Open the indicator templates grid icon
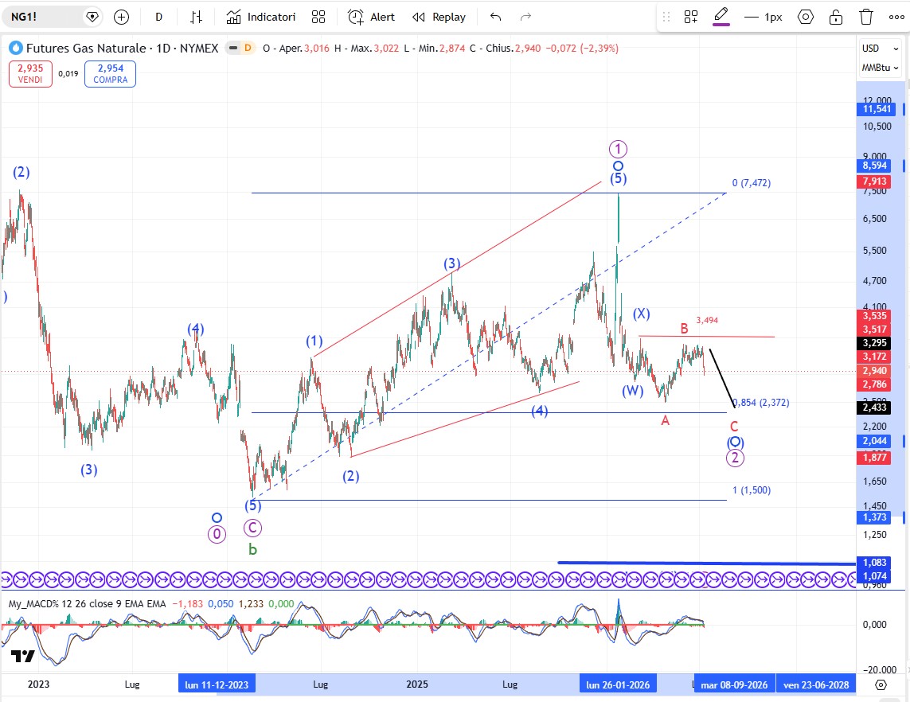The image size is (910, 702). pyautogui.click(x=318, y=18)
